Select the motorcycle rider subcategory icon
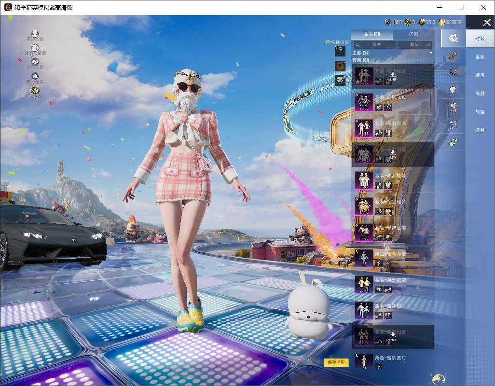The height and width of the screenshot is (386, 495). [x=454, y=72]
